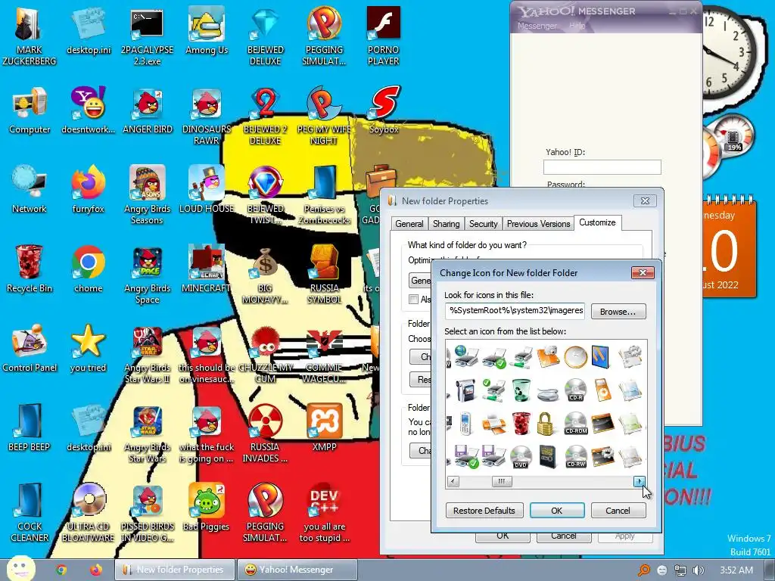The width and height of the screenshot is (775, 581).
Task: Select the red full bin icon in list
Action: click(521, 424)
